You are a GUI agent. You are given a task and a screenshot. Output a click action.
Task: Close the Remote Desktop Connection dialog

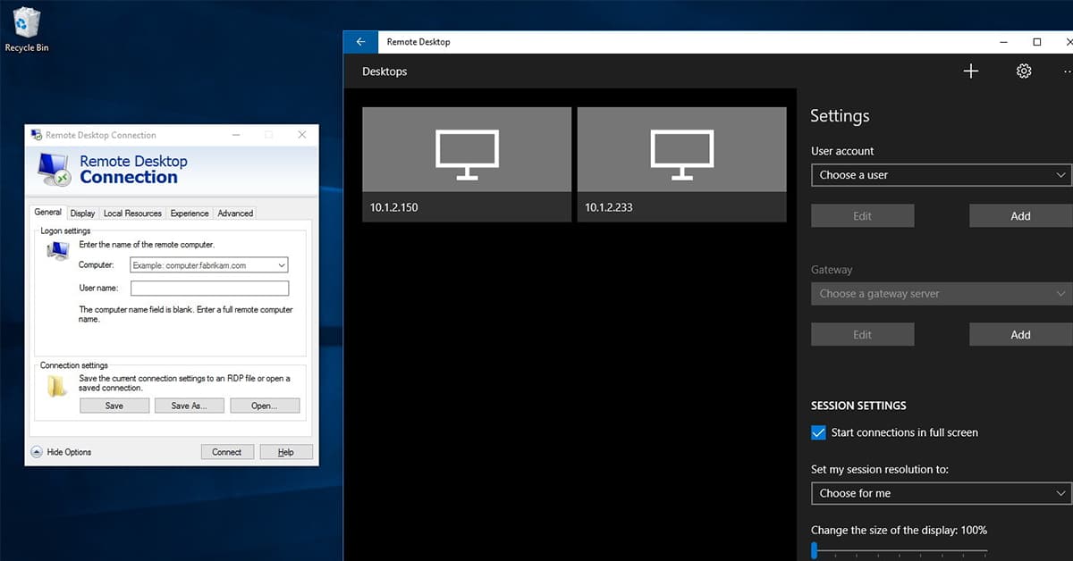(x=302, y=135)
